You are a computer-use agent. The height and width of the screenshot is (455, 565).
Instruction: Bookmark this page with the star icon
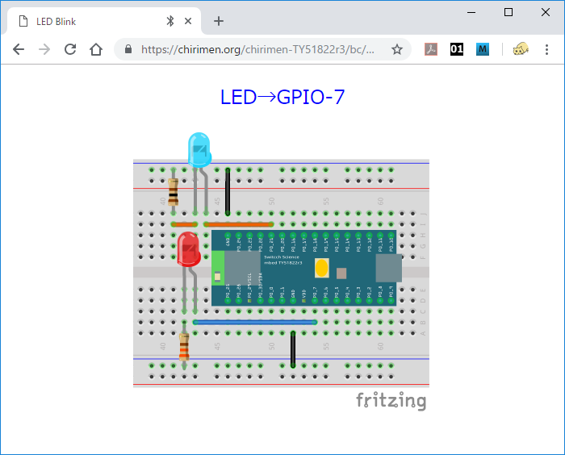tap(397, 49)
